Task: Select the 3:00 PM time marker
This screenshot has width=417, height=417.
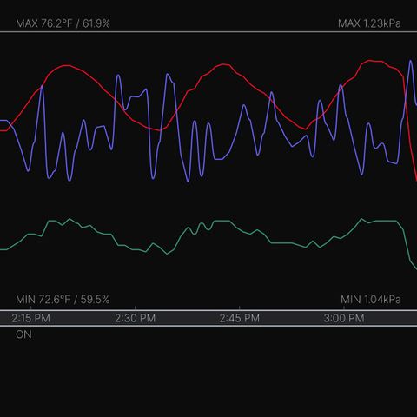Action: (x=344, y=318)
